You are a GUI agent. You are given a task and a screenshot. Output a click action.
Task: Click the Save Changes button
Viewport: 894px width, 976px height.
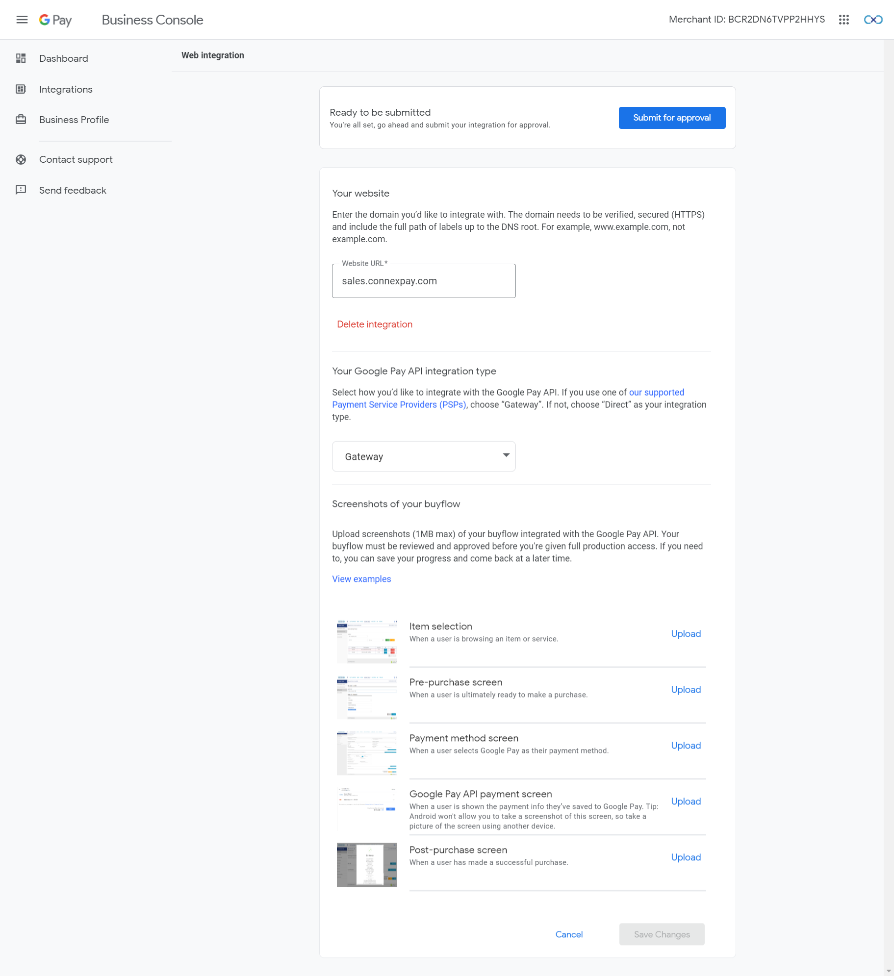tap(662, 934)
